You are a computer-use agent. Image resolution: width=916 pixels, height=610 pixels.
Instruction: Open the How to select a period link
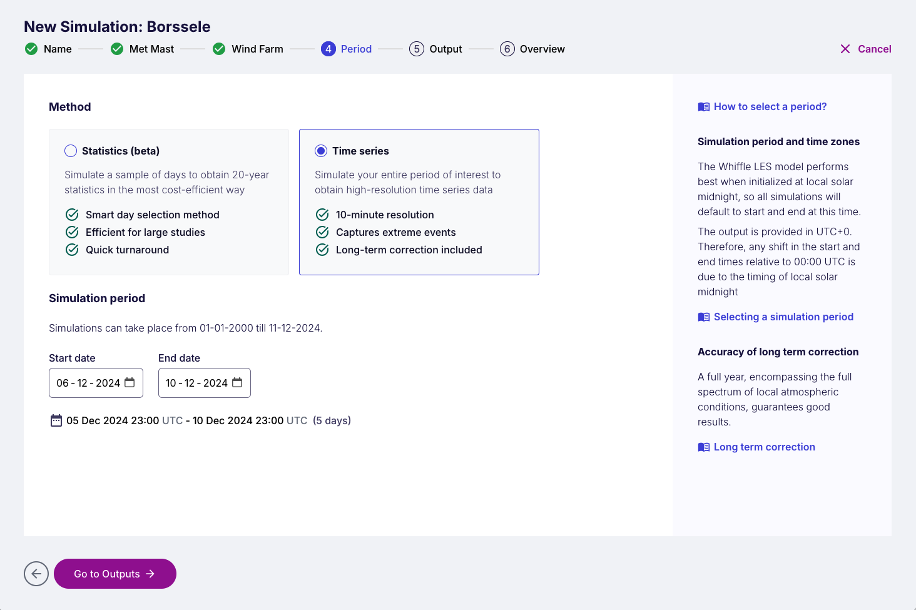pyautogui.click(x=770, y=107)
